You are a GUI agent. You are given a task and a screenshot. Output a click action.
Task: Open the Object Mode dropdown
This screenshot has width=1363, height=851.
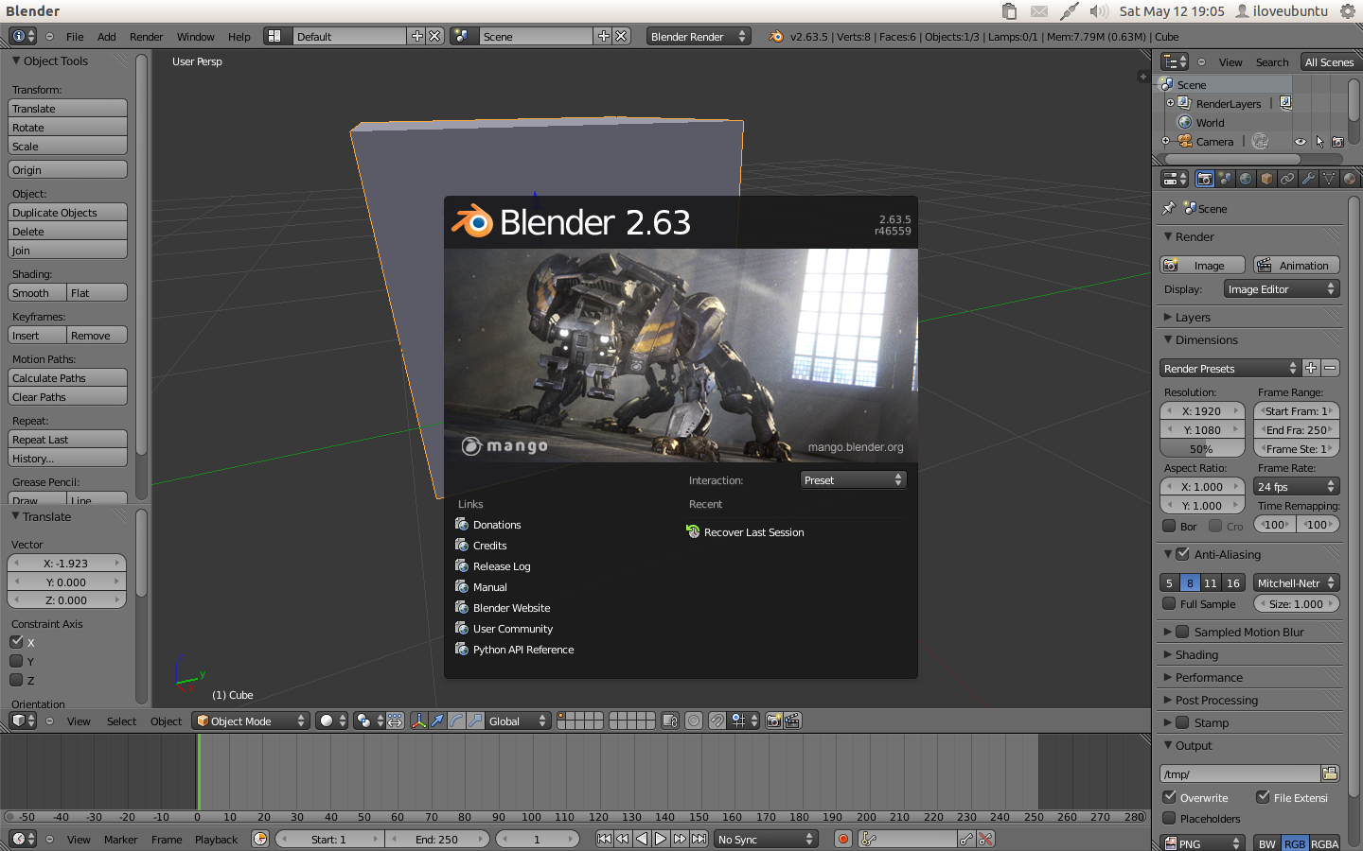251,721
